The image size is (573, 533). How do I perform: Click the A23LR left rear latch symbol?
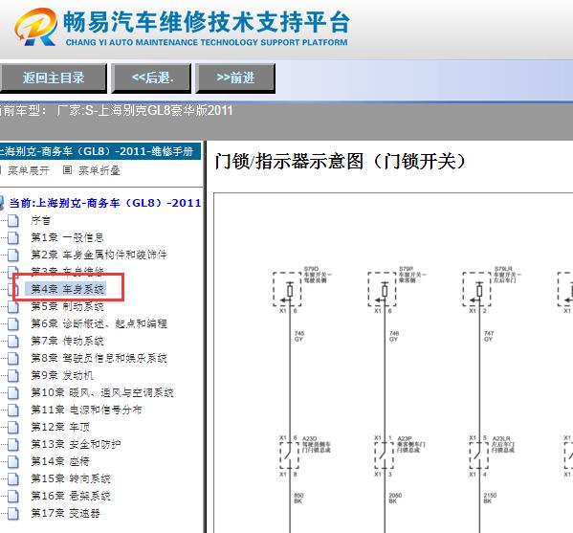point(479,455)
